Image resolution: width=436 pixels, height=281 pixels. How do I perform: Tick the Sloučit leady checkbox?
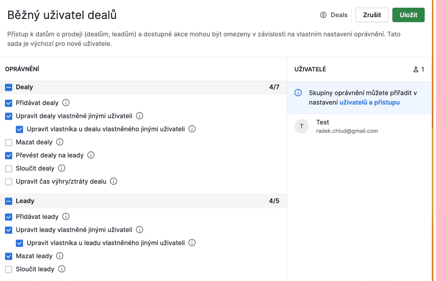point(9,269)
